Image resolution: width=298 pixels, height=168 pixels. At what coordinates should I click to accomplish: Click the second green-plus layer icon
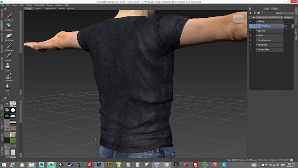[255, 13]
